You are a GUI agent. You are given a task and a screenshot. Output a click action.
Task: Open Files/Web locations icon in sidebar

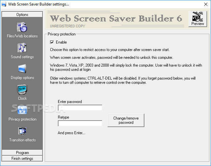(x=22, y=27)
